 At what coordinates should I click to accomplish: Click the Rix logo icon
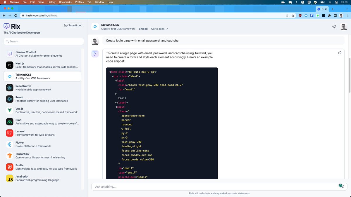[7, 26]
